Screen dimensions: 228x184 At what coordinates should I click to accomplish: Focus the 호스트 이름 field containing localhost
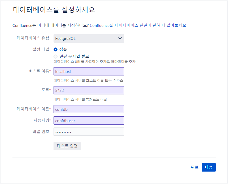89,71
